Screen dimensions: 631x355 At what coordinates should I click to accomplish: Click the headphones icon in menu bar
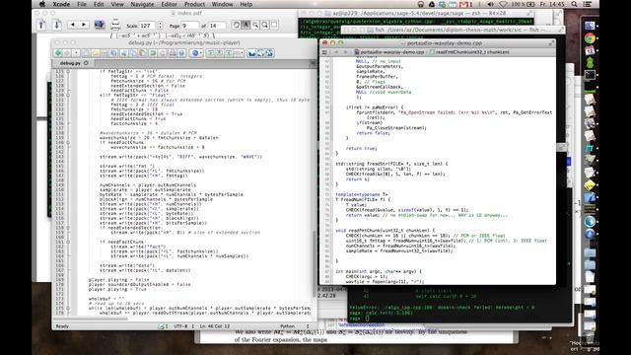click(421, 4)
